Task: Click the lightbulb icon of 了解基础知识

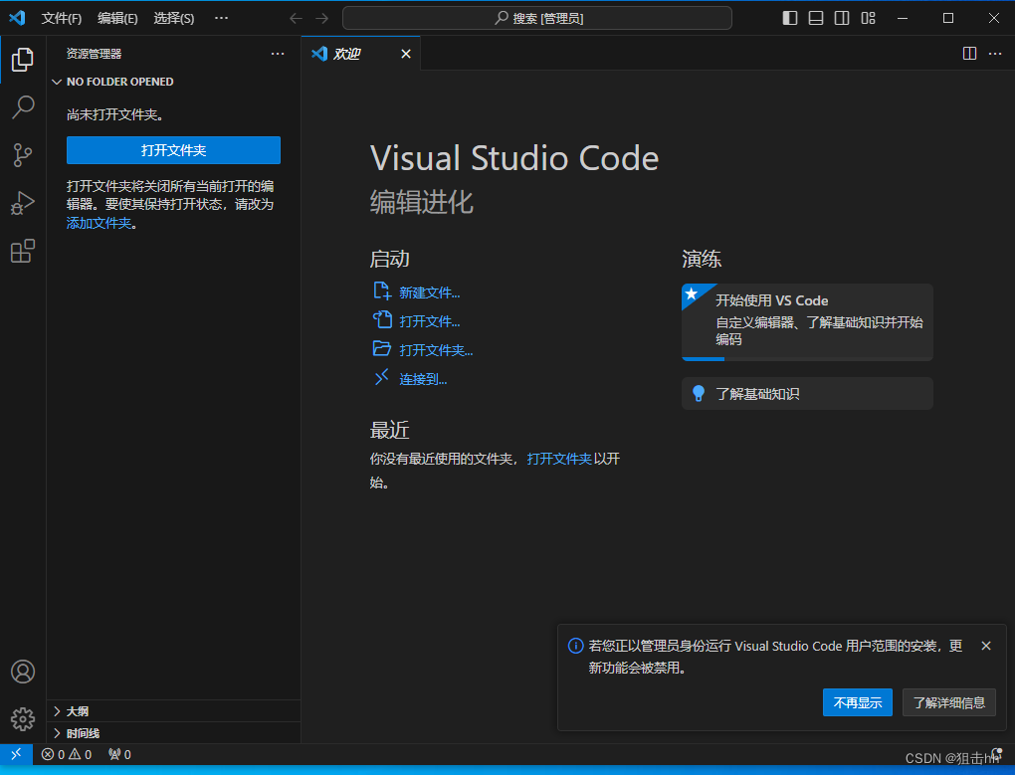Action: [x=699, y=393]
